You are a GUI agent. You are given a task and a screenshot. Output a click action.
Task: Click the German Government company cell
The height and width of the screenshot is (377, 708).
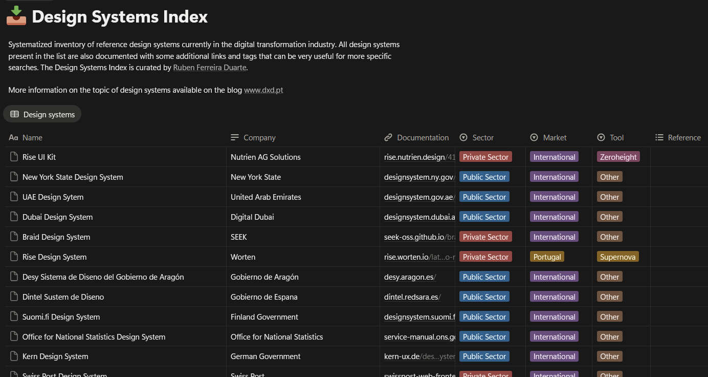click(x=303, y=356)
